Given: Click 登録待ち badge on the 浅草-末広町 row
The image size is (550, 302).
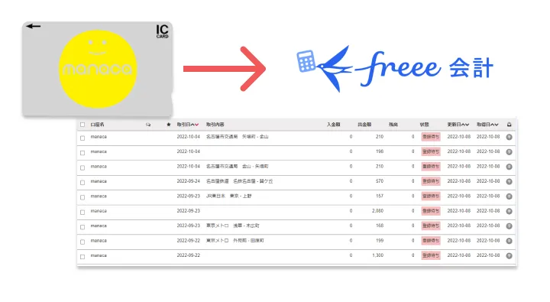Looking at the screenshot, I should [x=431, y=226].
